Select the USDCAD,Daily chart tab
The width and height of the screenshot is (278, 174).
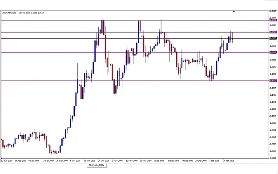tap(97, 165)
